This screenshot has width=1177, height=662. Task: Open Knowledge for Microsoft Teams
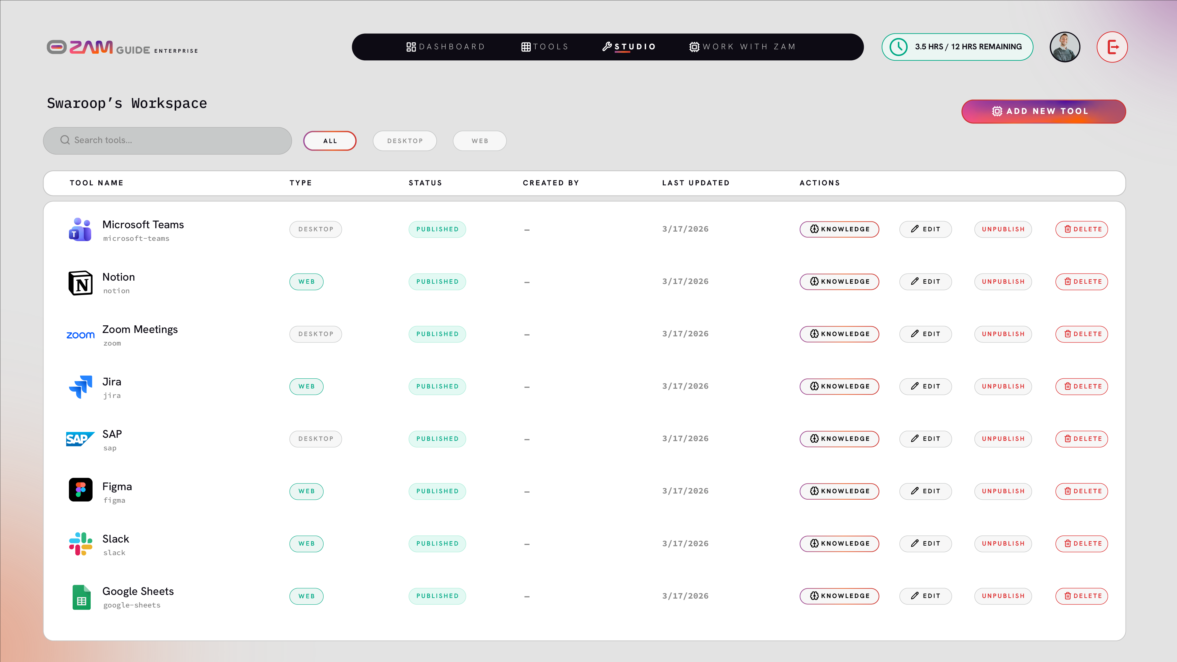pos(839,229)
